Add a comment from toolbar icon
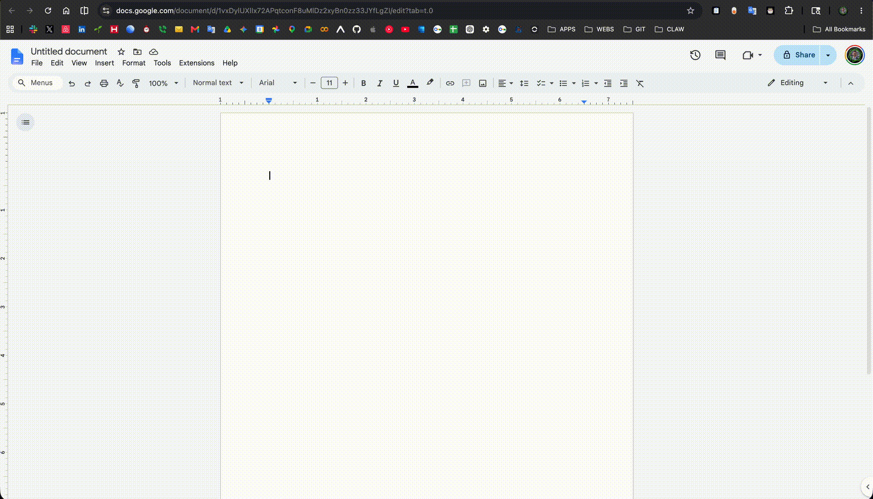The width and height of the screenshot is (873, 499). point(466,83)
